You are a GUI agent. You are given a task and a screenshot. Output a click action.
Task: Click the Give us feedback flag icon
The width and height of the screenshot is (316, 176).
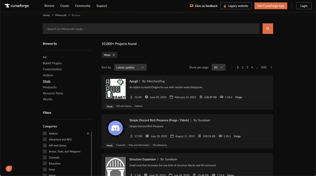pos(191,6)
